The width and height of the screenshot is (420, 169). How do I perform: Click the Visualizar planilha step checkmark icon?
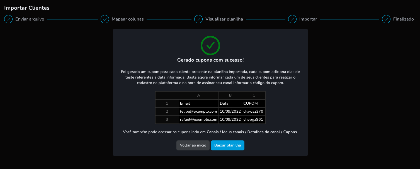pos(198,19)
